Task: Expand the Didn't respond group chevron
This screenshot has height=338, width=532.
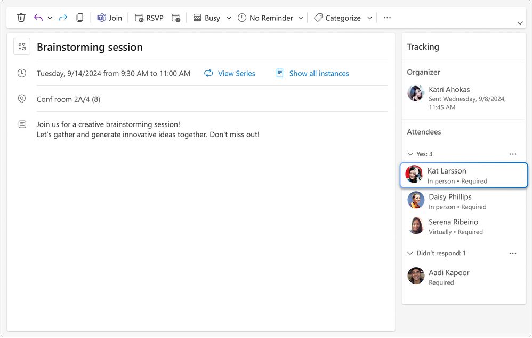Action: tap(410, 253)
